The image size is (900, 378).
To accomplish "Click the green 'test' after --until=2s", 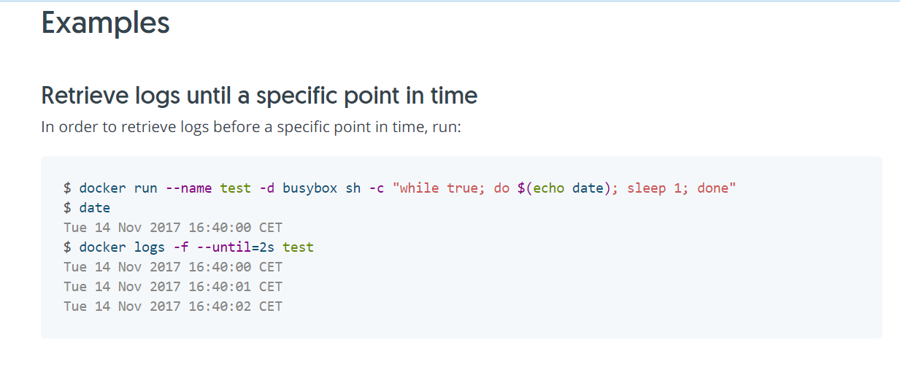I will (x=299, y=247).
